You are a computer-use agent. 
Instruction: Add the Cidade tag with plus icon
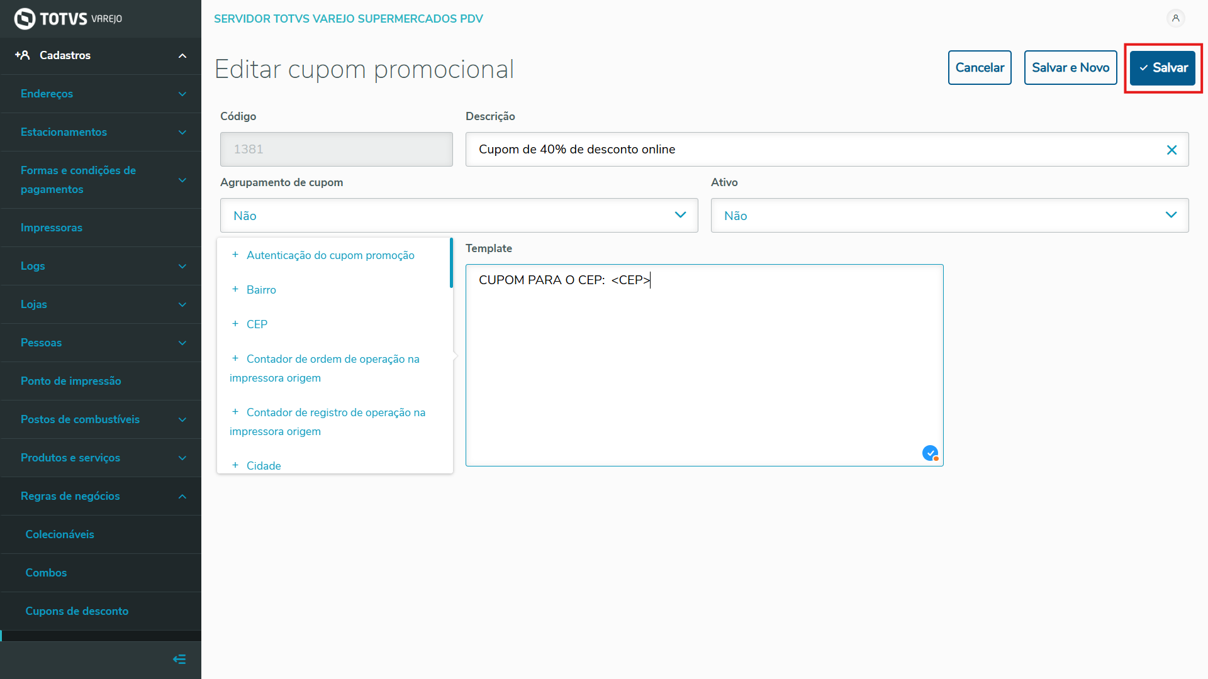click(x=235, y=465)
